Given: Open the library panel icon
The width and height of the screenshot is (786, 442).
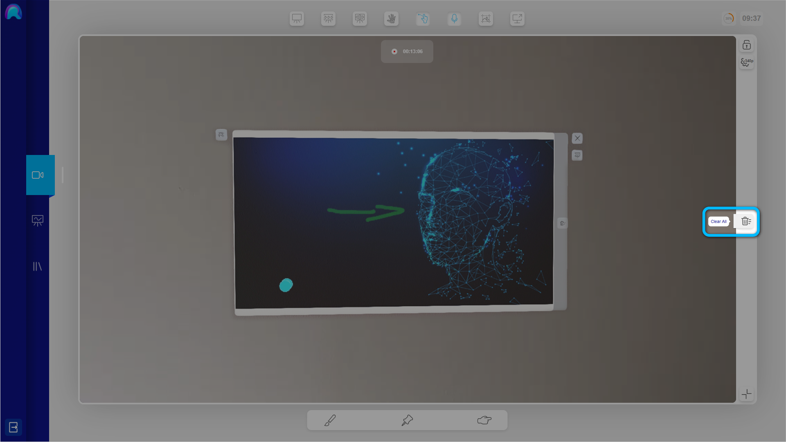Looking at the screenshot, I should point(37,266).
